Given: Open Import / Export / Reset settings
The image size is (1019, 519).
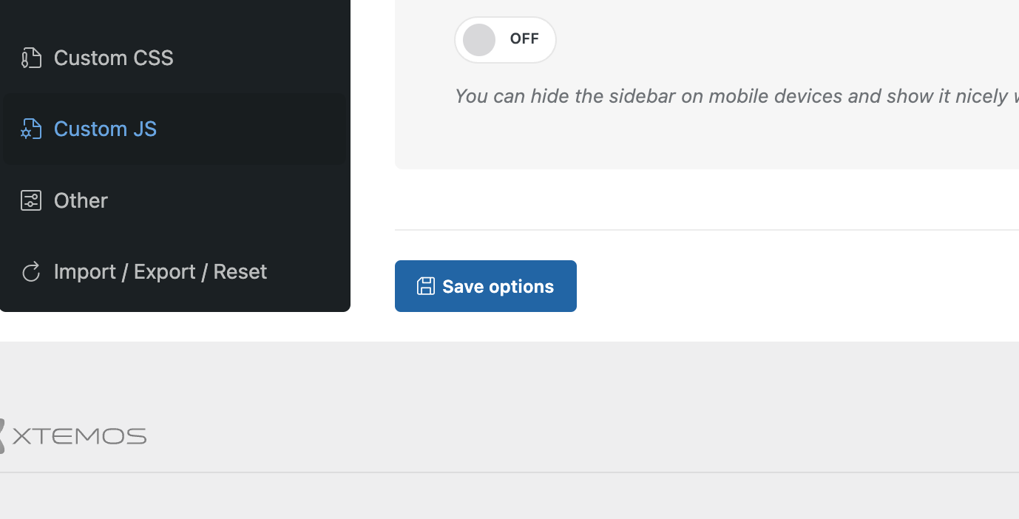Looking at the screenshot, I should coord(160,272).
